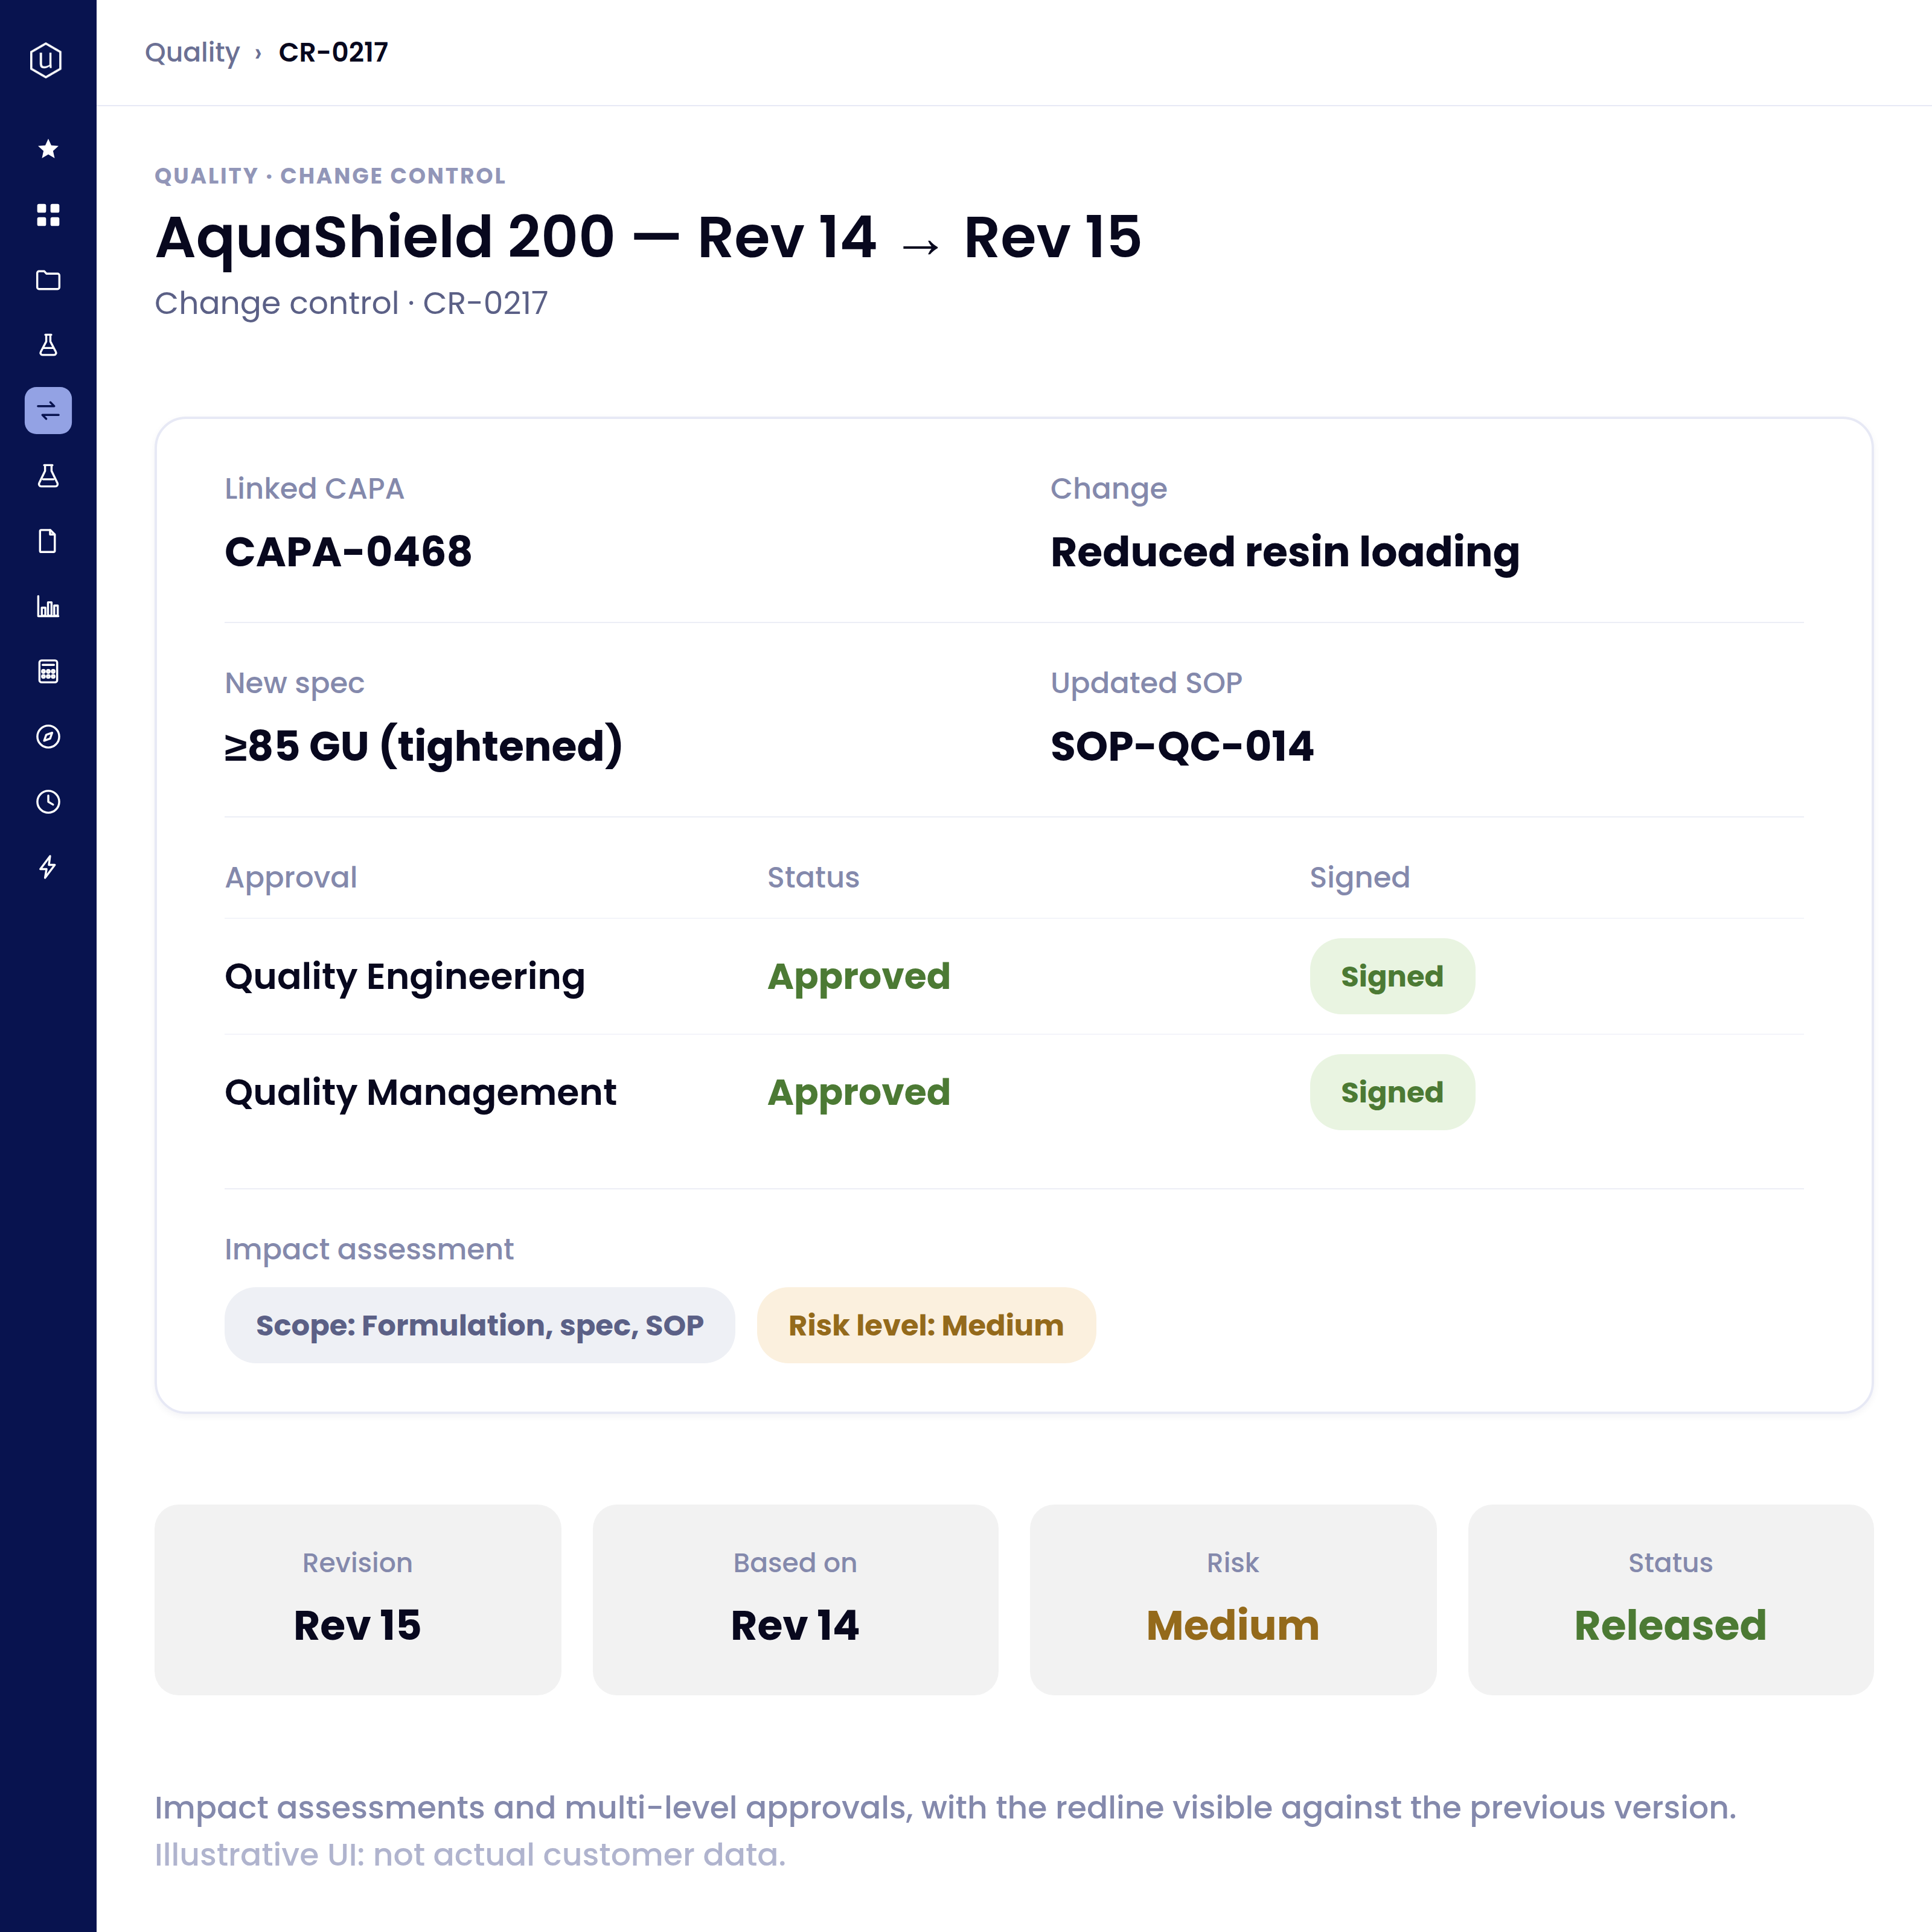
Task: Select the CR-0217 breadcrumb item
Action: coord(333,52)
